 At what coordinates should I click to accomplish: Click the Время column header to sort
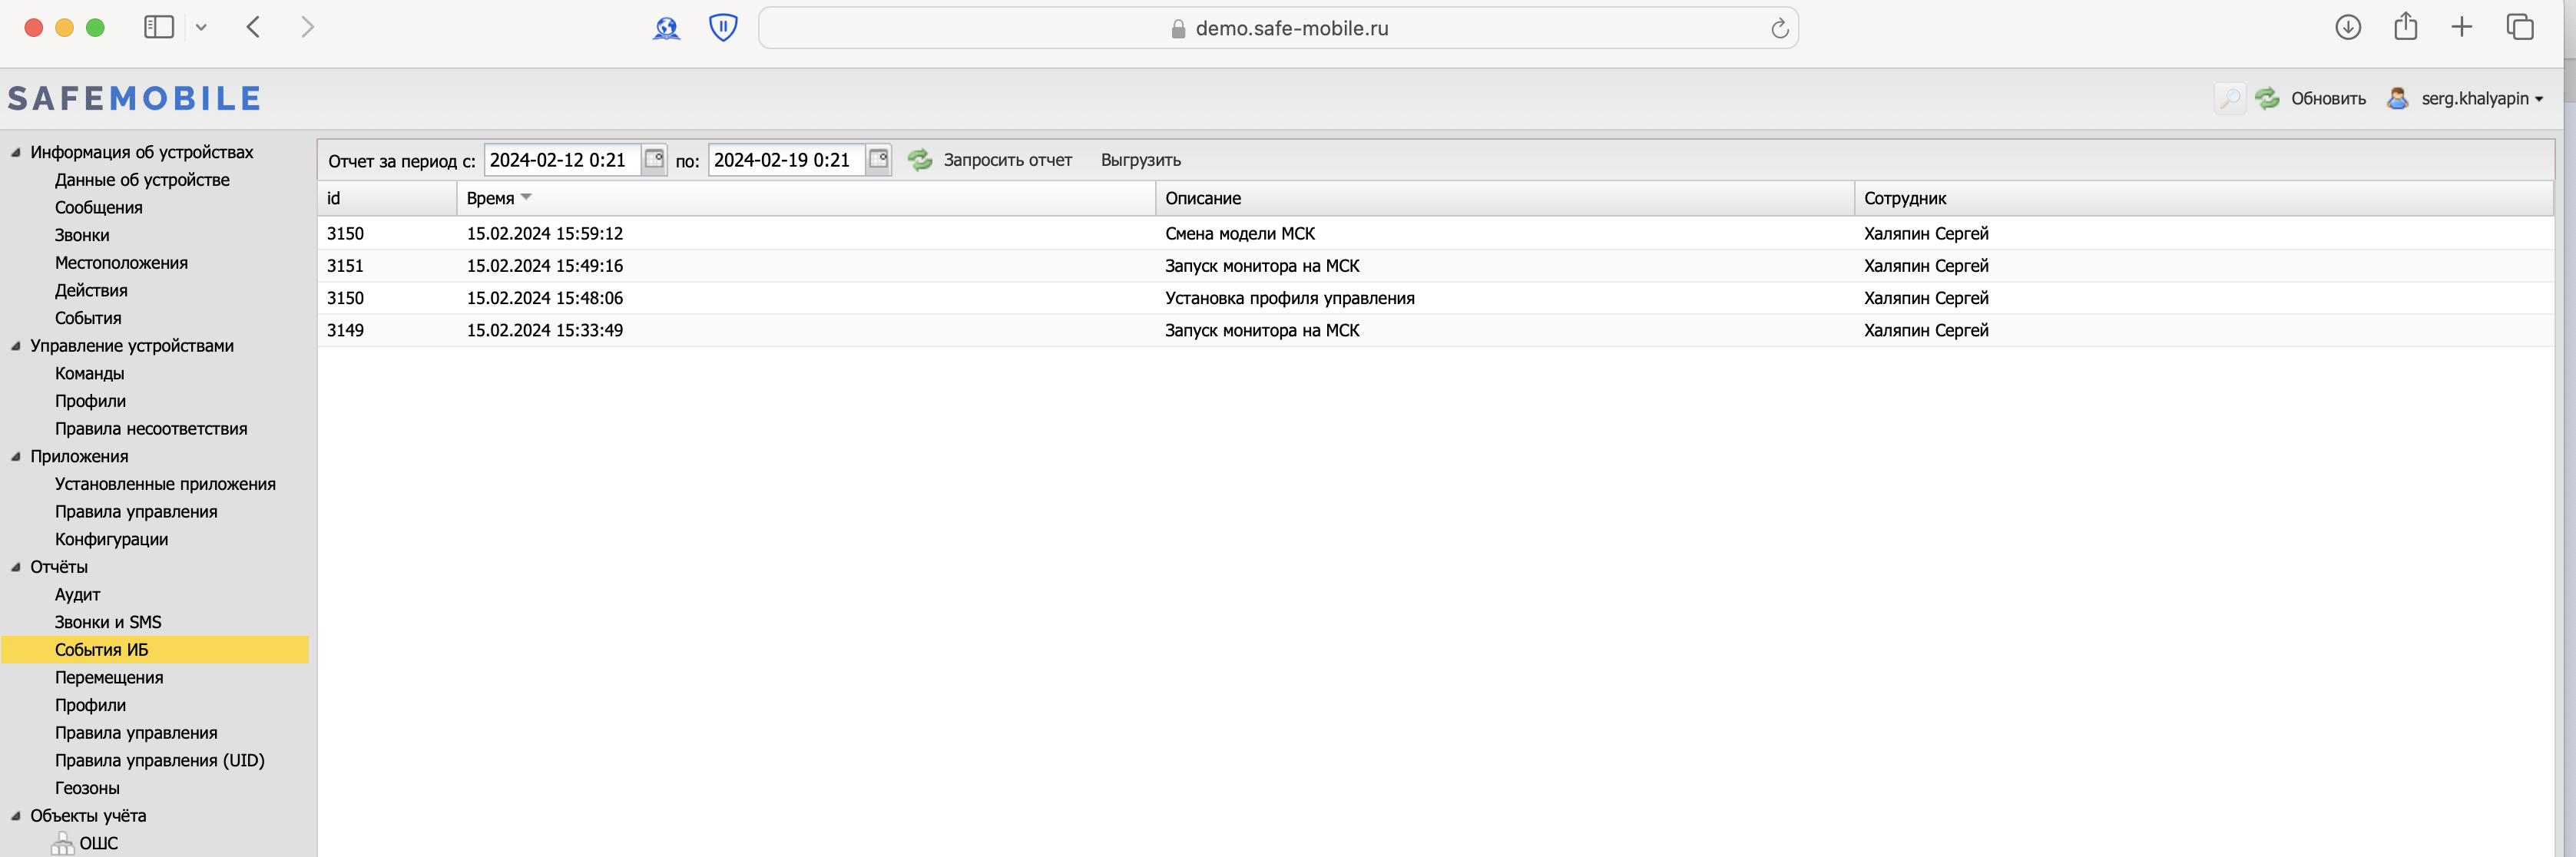tap(490, 198)
